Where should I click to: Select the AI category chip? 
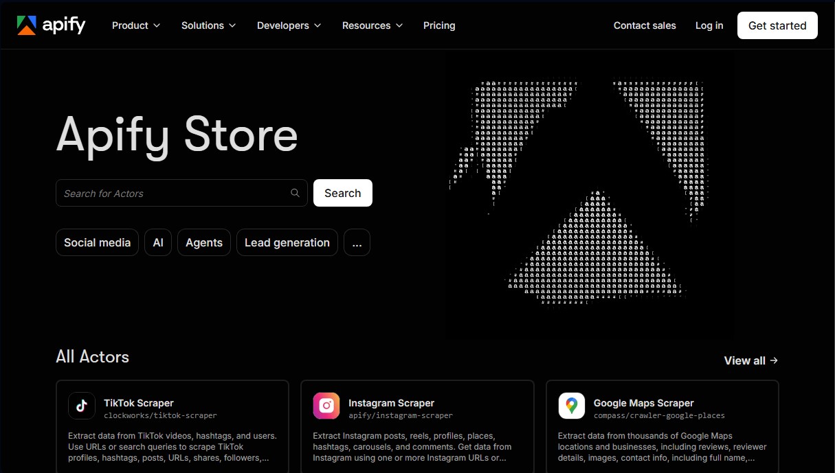(158, 242)
